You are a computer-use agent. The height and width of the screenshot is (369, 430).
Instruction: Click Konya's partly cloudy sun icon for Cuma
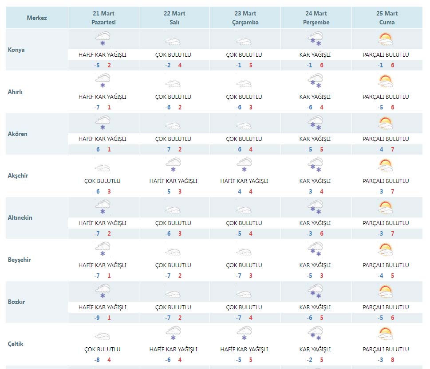(x=386, y=39)
